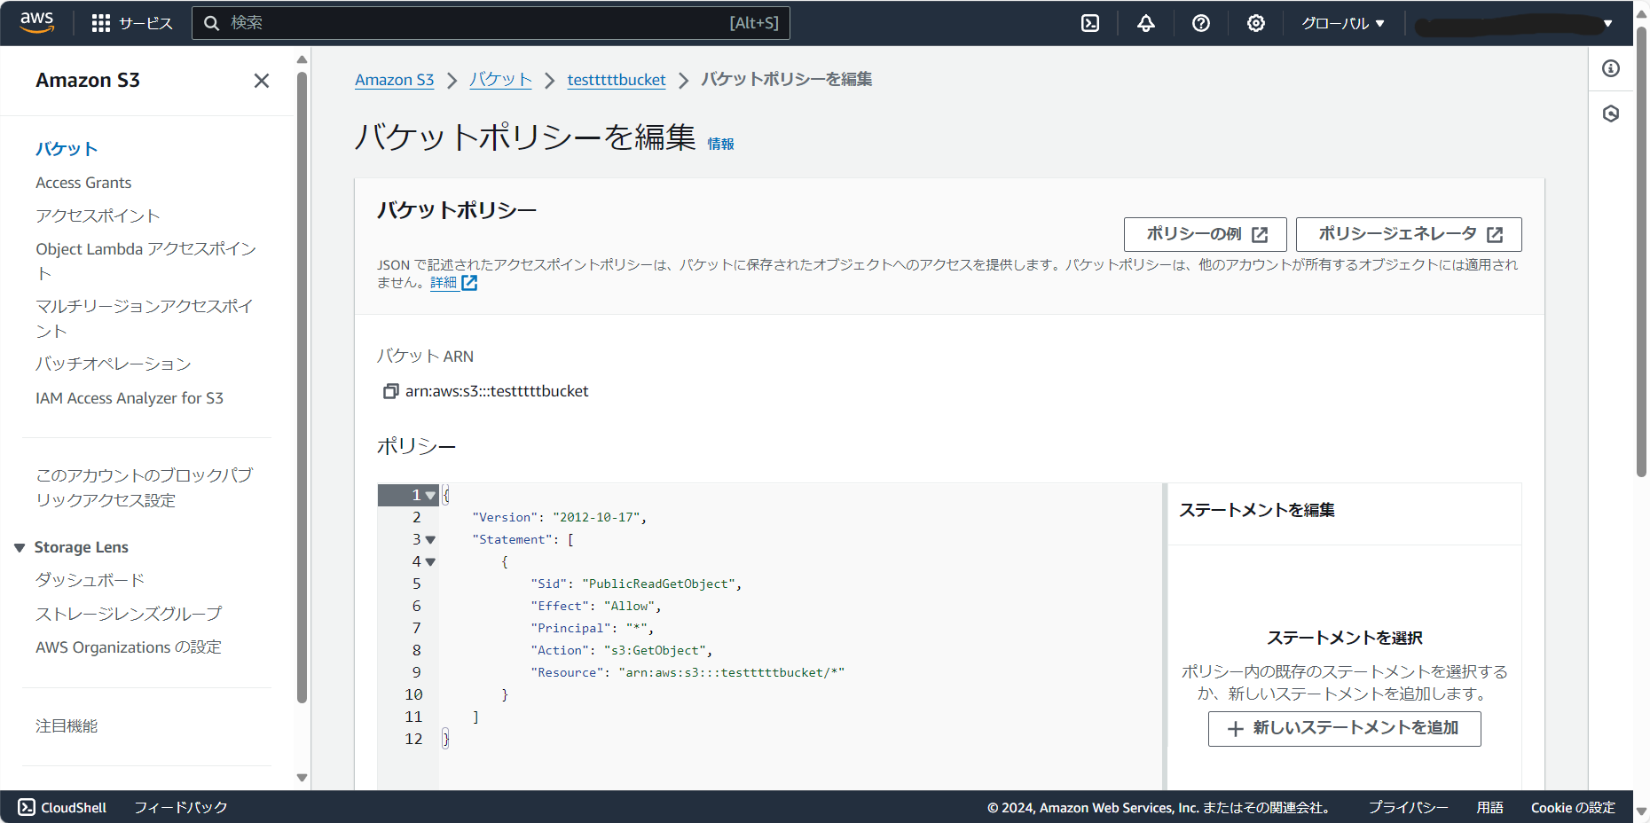Click the "Version": "2012-10-17" line
Screen dimensions: 1650x823
pyautogui.click(x=560, y=518)
